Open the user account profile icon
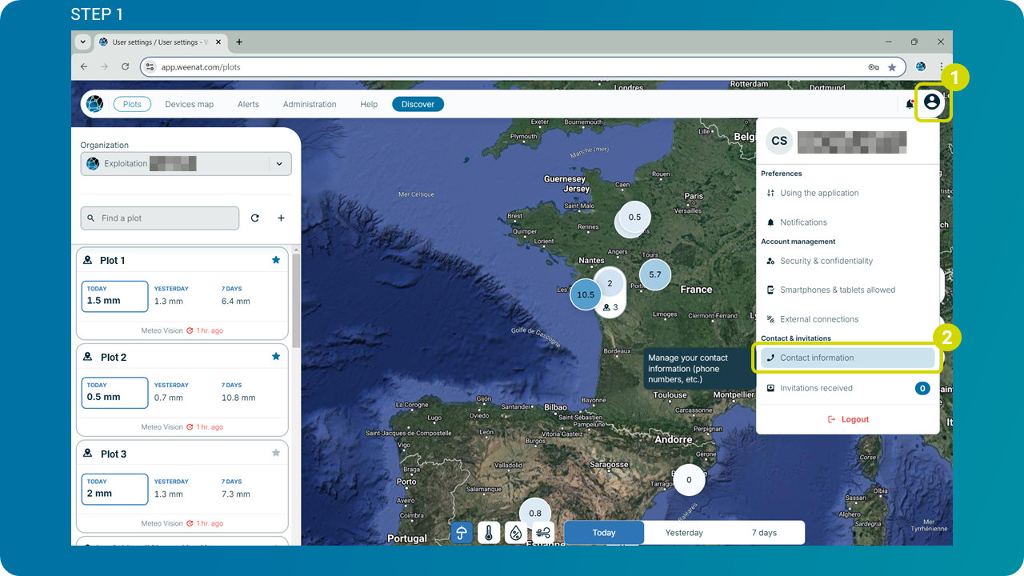 pos(931,102)
